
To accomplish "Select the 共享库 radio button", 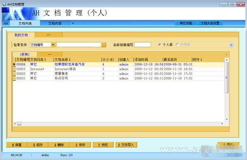I will coord(177,45).
